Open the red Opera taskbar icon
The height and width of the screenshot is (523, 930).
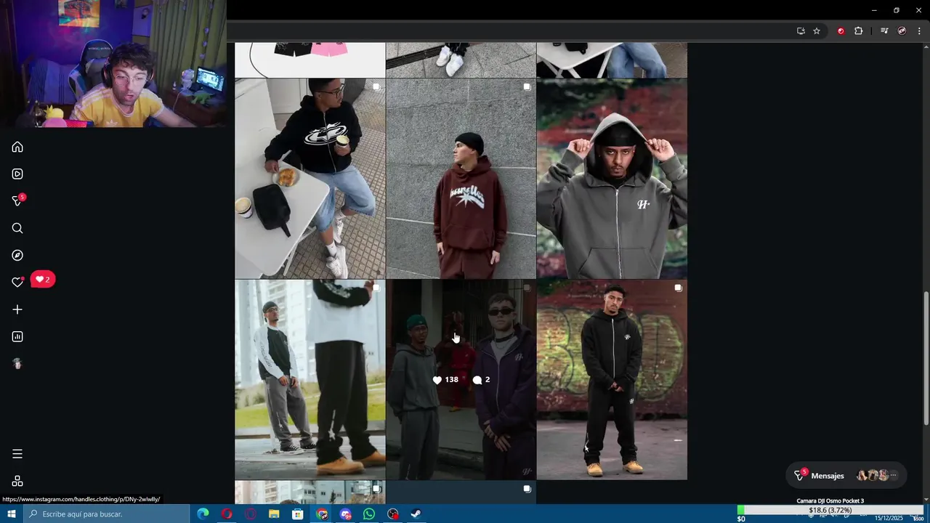click(227, 514)
